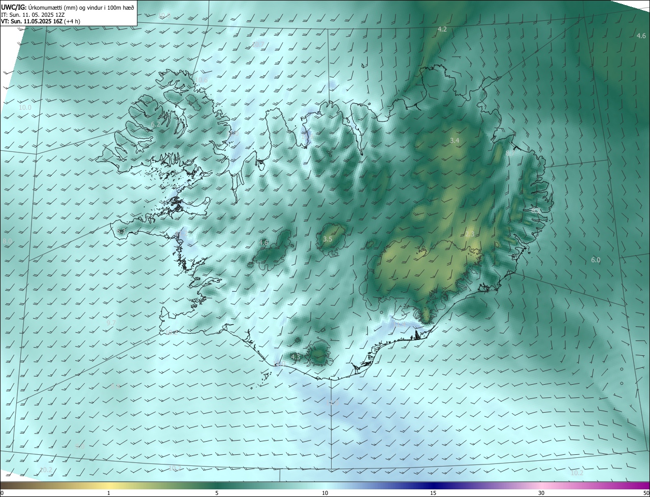The width and height of the screenshot is (650, 497).
Task: Select the 'VT: Sun. 11.05.2025 16Z (+4 h)' line
Action: tap(41, 21)
